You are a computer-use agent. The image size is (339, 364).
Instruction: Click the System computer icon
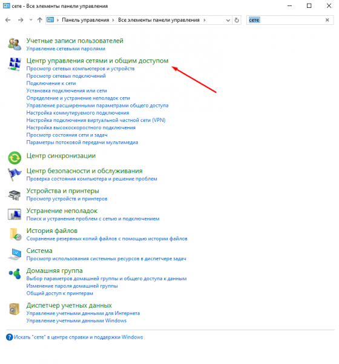point(15,254)
